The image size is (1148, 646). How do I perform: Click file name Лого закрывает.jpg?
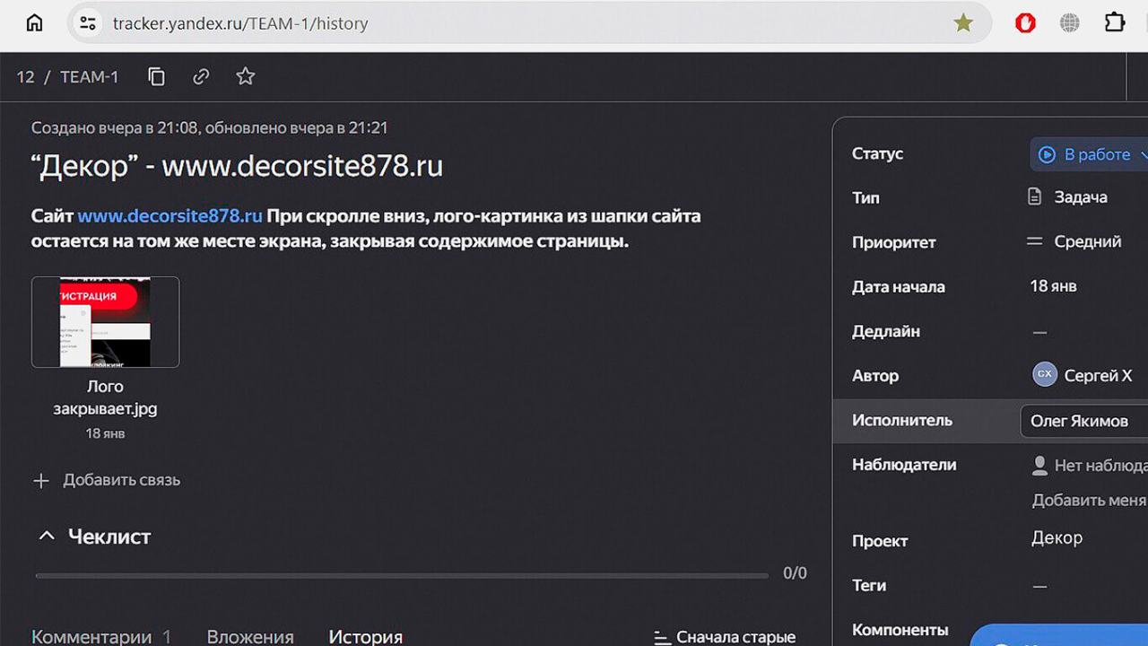(105, 397)
